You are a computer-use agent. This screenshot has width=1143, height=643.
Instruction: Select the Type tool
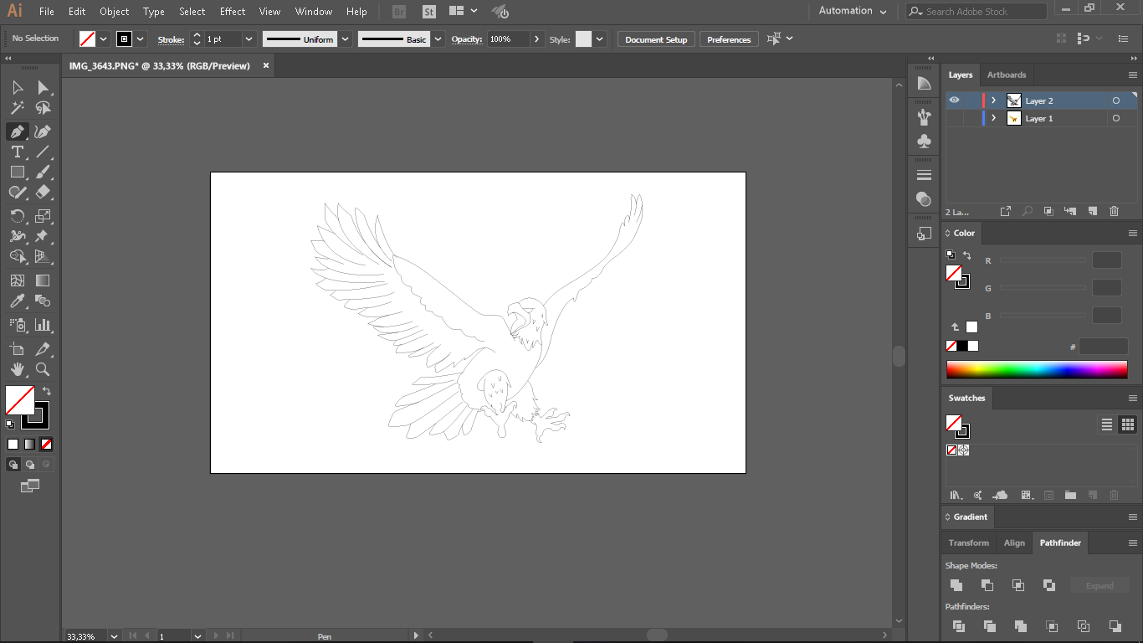17,152
